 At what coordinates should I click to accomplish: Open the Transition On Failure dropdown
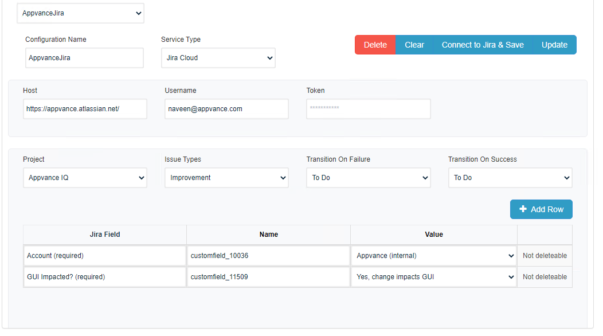[x=369, y=178]
